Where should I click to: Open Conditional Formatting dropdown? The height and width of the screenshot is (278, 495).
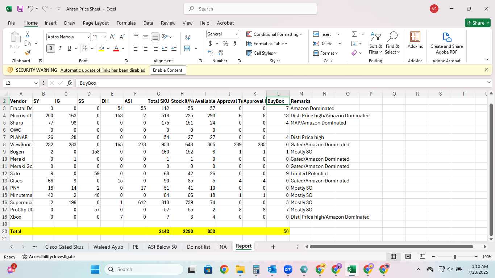tap(274, 34)
